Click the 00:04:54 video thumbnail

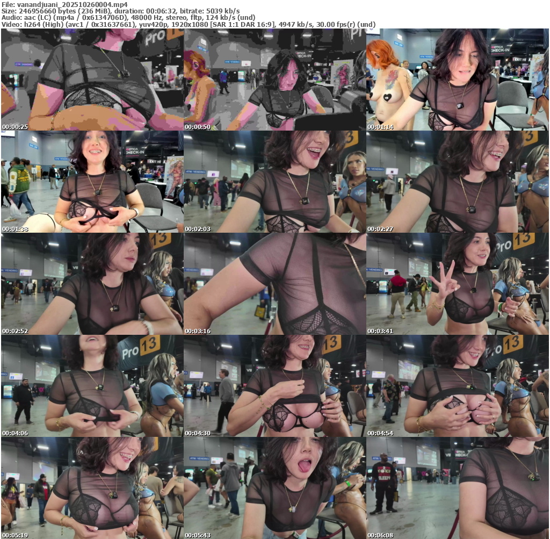tap(457, 386)
